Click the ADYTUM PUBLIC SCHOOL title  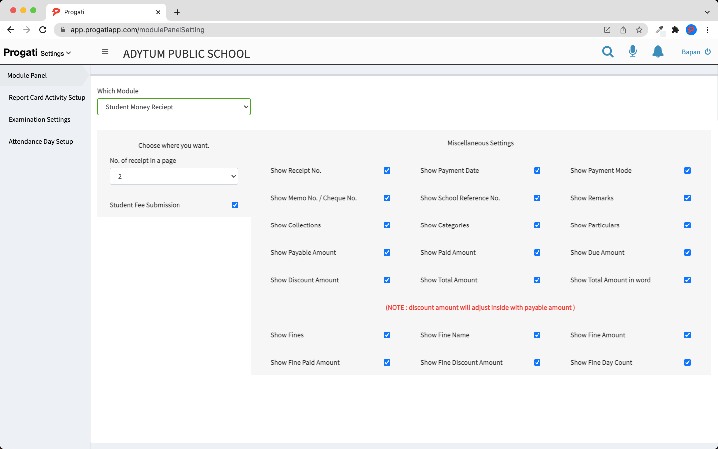click(186, 54)
